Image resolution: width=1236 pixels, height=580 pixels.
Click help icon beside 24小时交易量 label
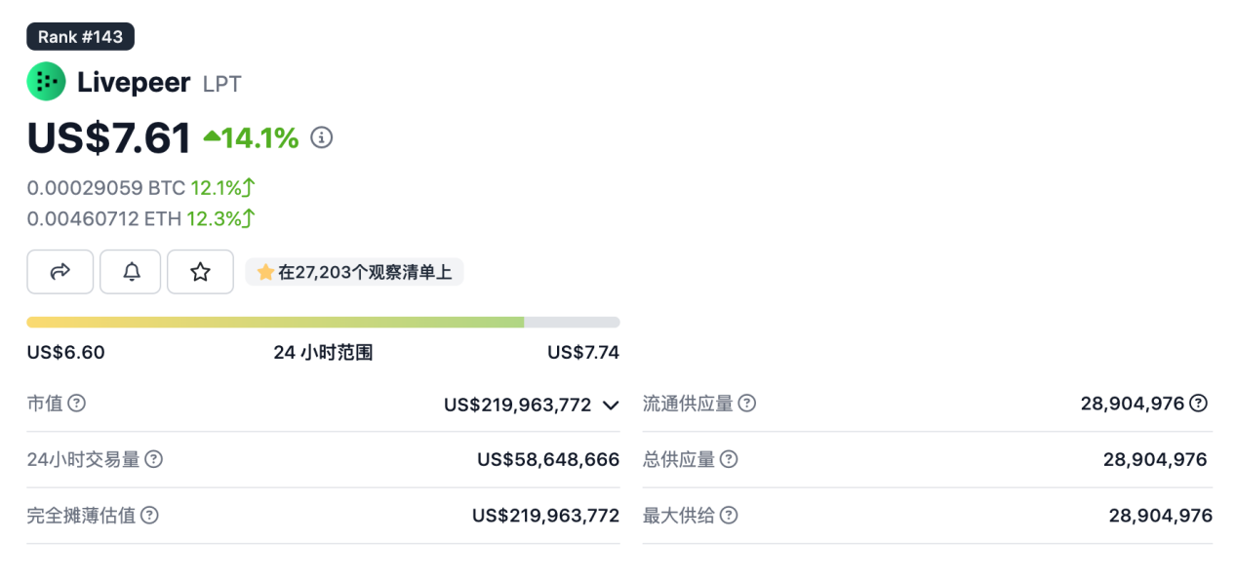tap(153, 459)
